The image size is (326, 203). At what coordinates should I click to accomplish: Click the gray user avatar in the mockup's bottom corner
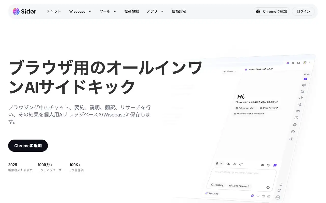click(x=278, y=197)
